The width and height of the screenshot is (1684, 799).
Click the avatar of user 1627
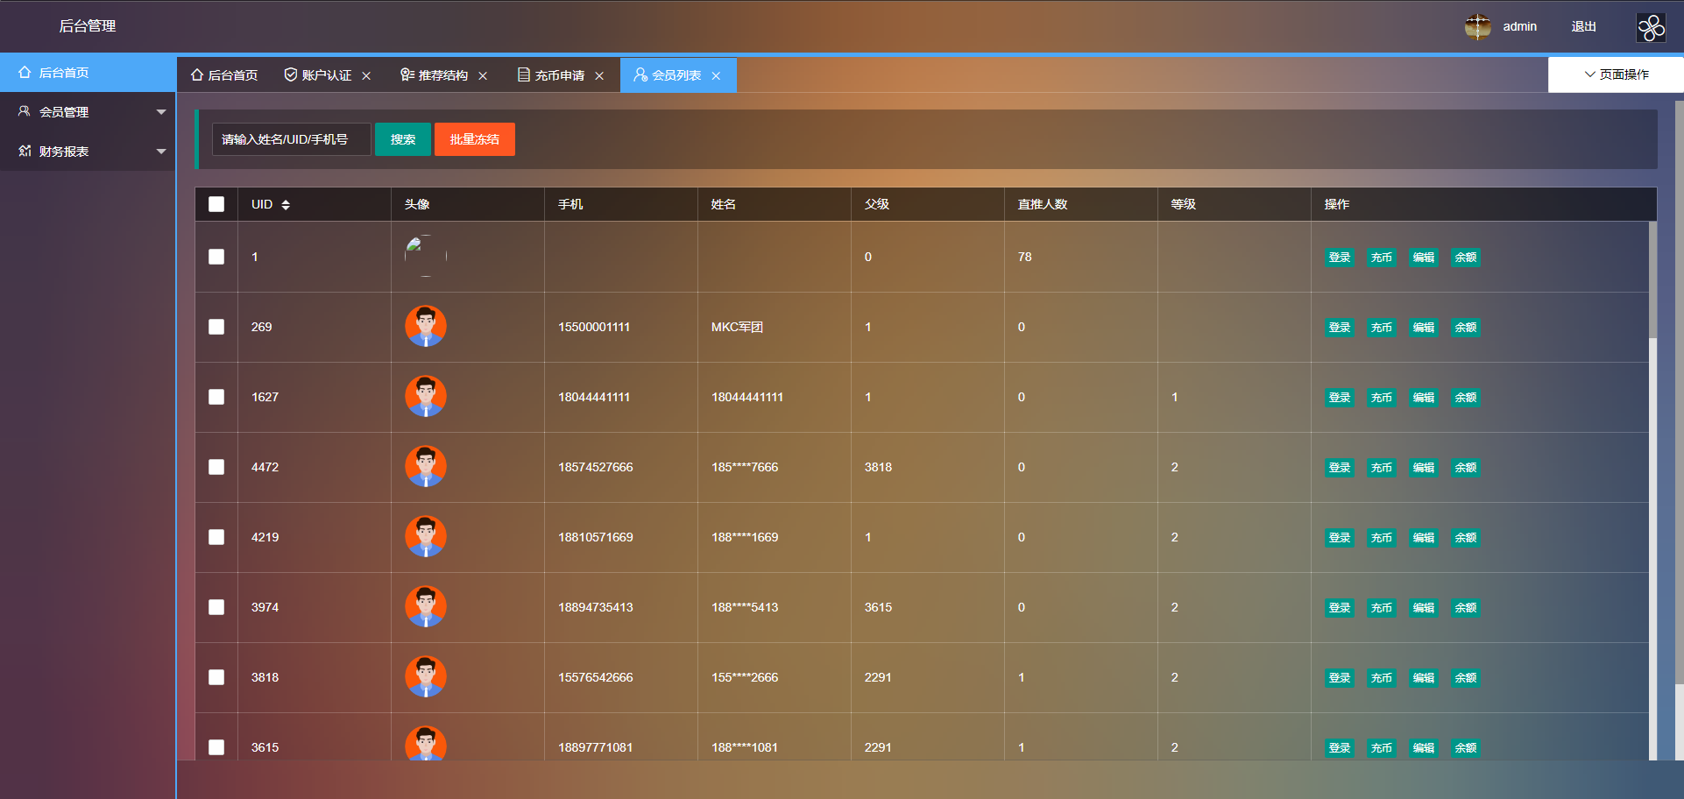tap(426, 396)
